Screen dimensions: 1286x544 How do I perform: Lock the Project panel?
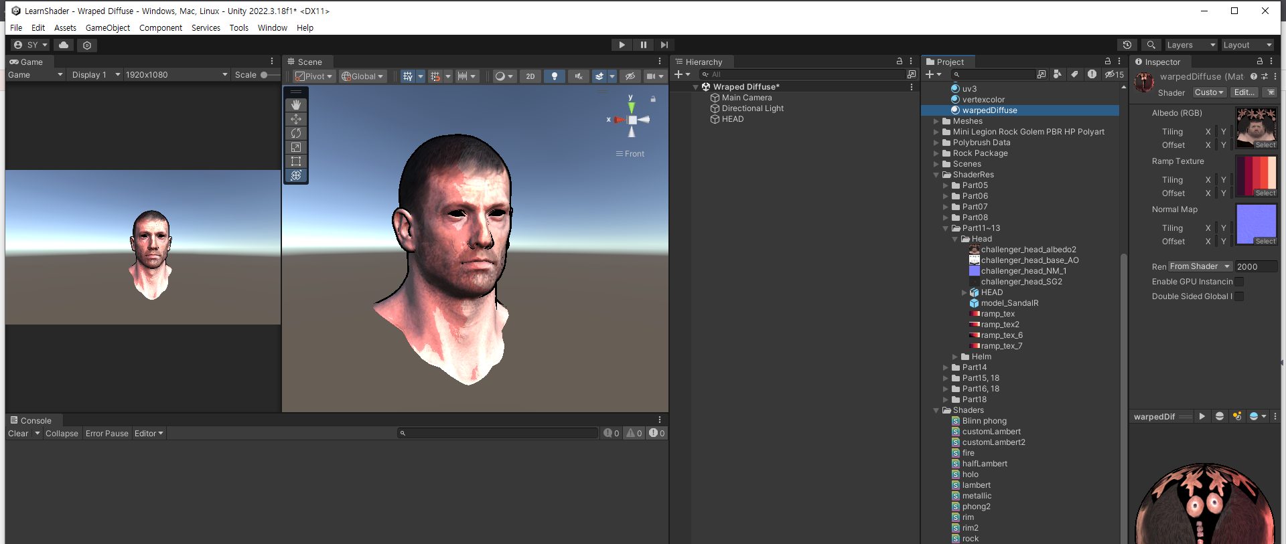pos(1108,61)
